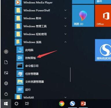111x108 pixels.
Task: Open Cortana circle on taskbar
Action: (x=16, y=104)
